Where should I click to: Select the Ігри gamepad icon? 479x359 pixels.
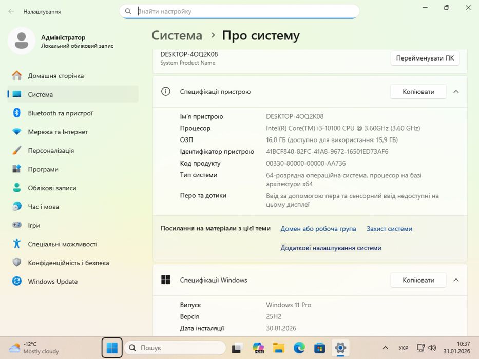coord(17,225)
